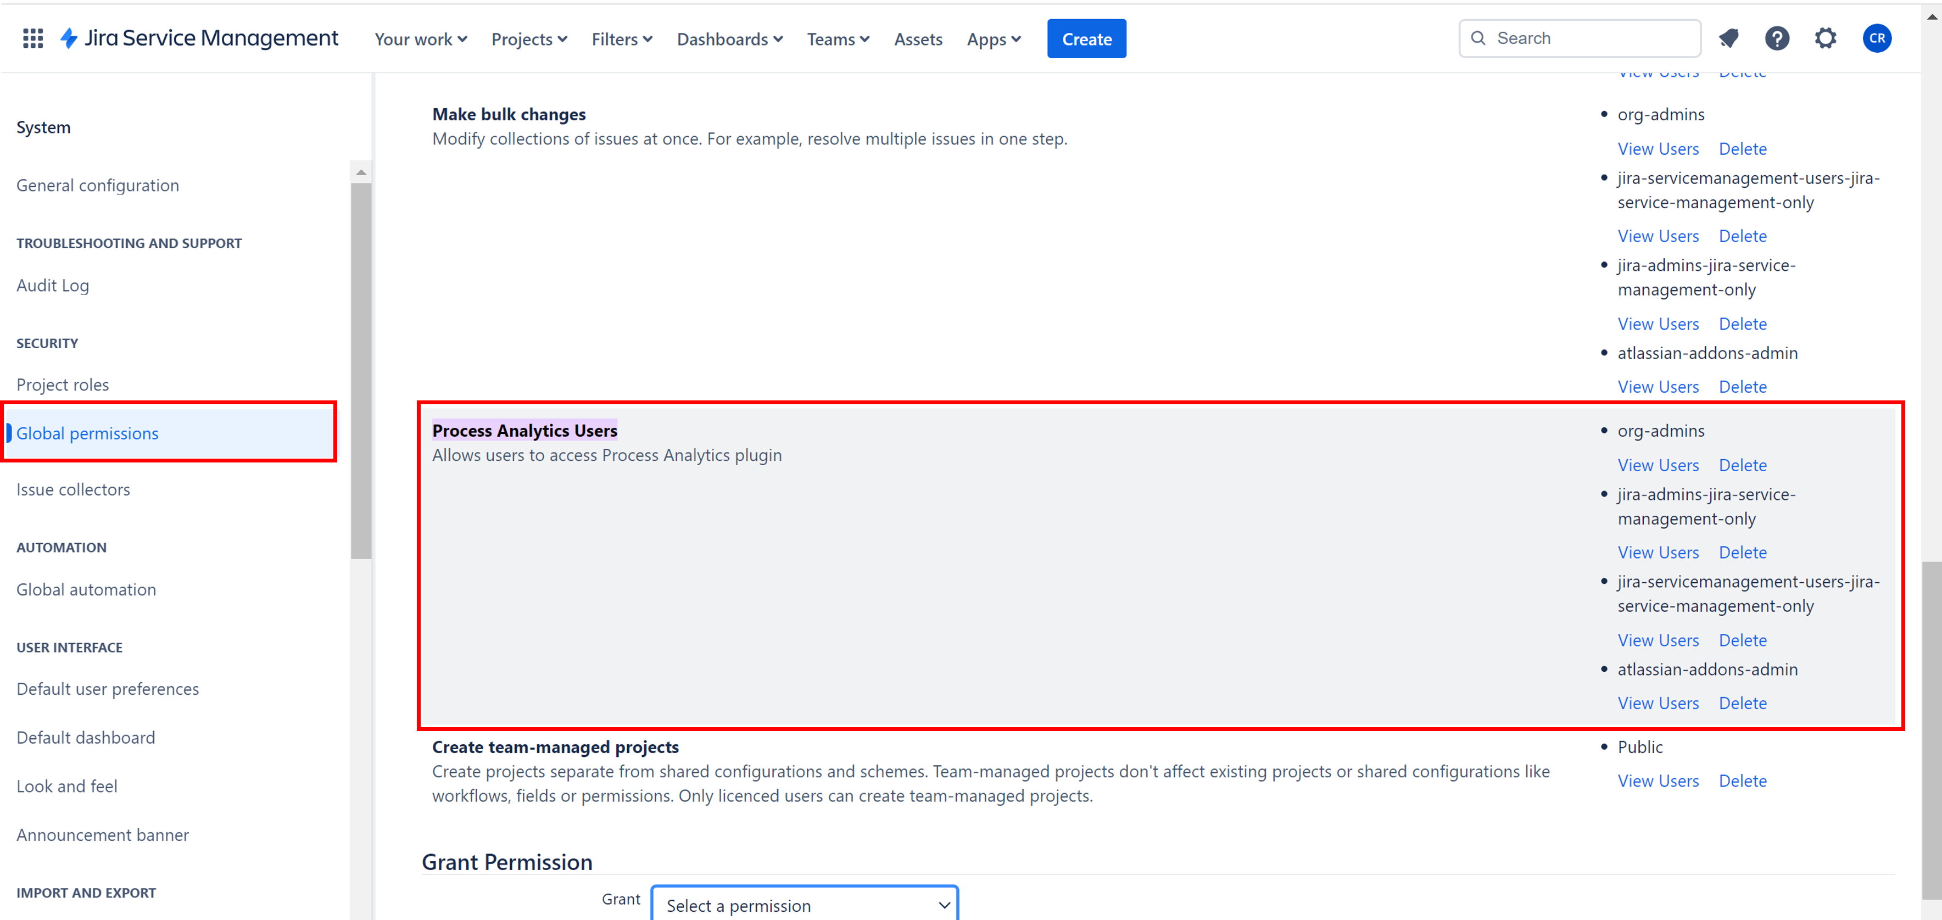This screenshot has width=1942, height=920.
Task: Open the notifications icon
Action: (1729, 38)
